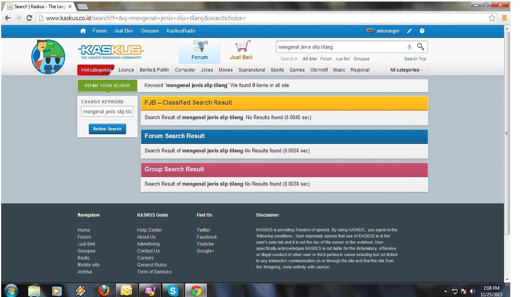Click the Chrome taskbar icon
The width and height of the screenshot is (528, 297).
[x=196, y=291]
